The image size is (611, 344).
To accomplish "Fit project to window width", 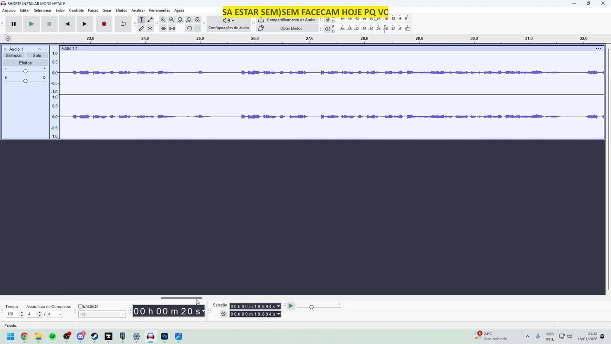I will 189,20.
